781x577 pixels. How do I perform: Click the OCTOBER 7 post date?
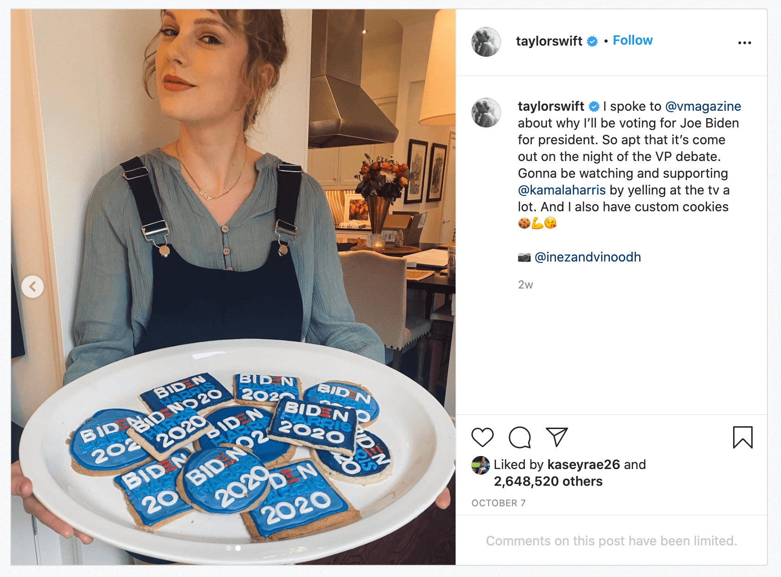tap(498, 503)
